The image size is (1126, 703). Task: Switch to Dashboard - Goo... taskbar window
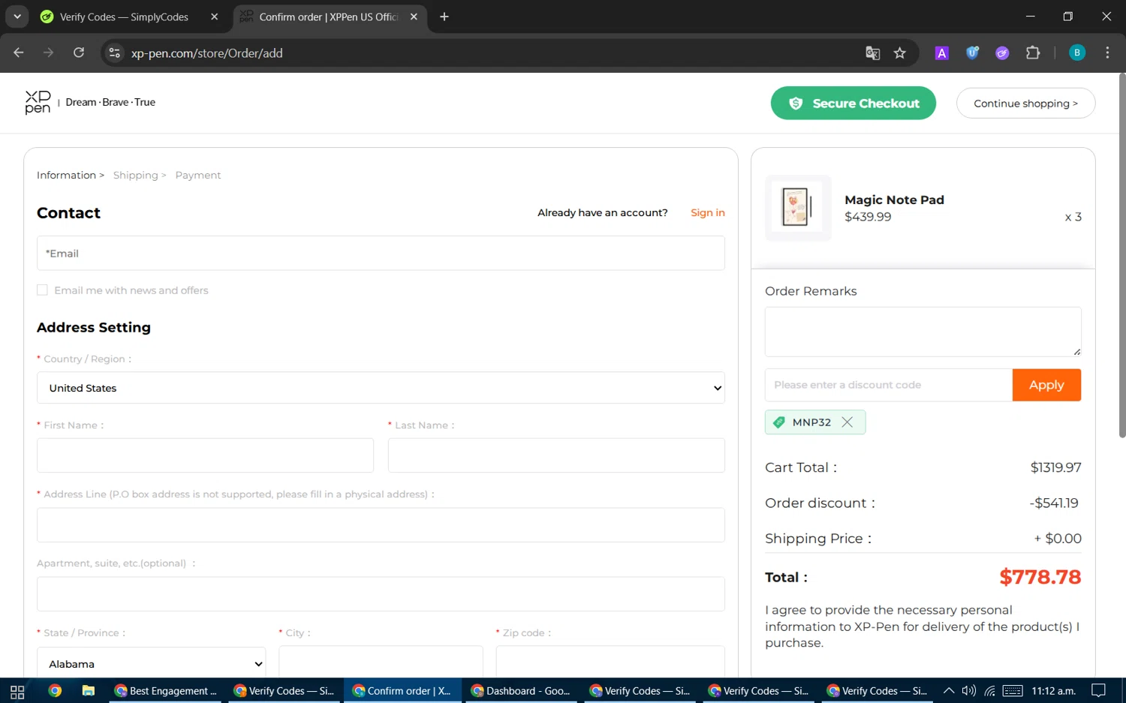pos(522,691)
